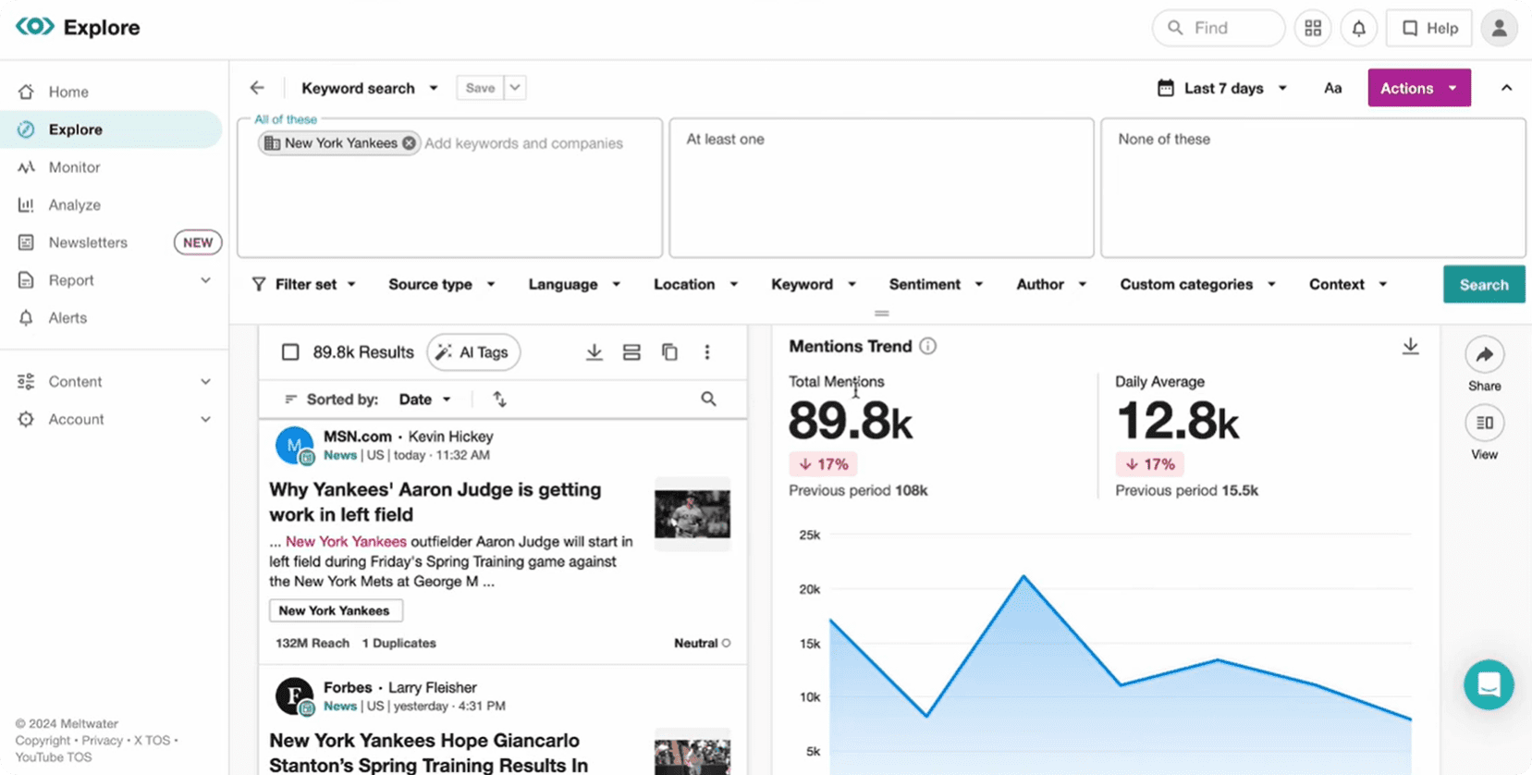Click the View layout icon
The width and height of the screenshot is (1532, 775).
click(x=1484, y=423)
